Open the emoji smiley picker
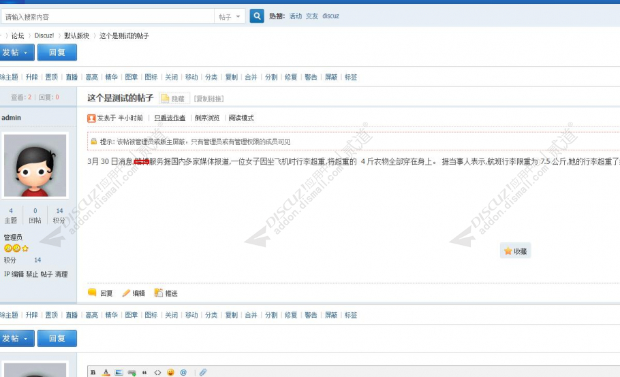Viewport: 620px width, 377px height. pyautogui.click(x=170, y=372)
